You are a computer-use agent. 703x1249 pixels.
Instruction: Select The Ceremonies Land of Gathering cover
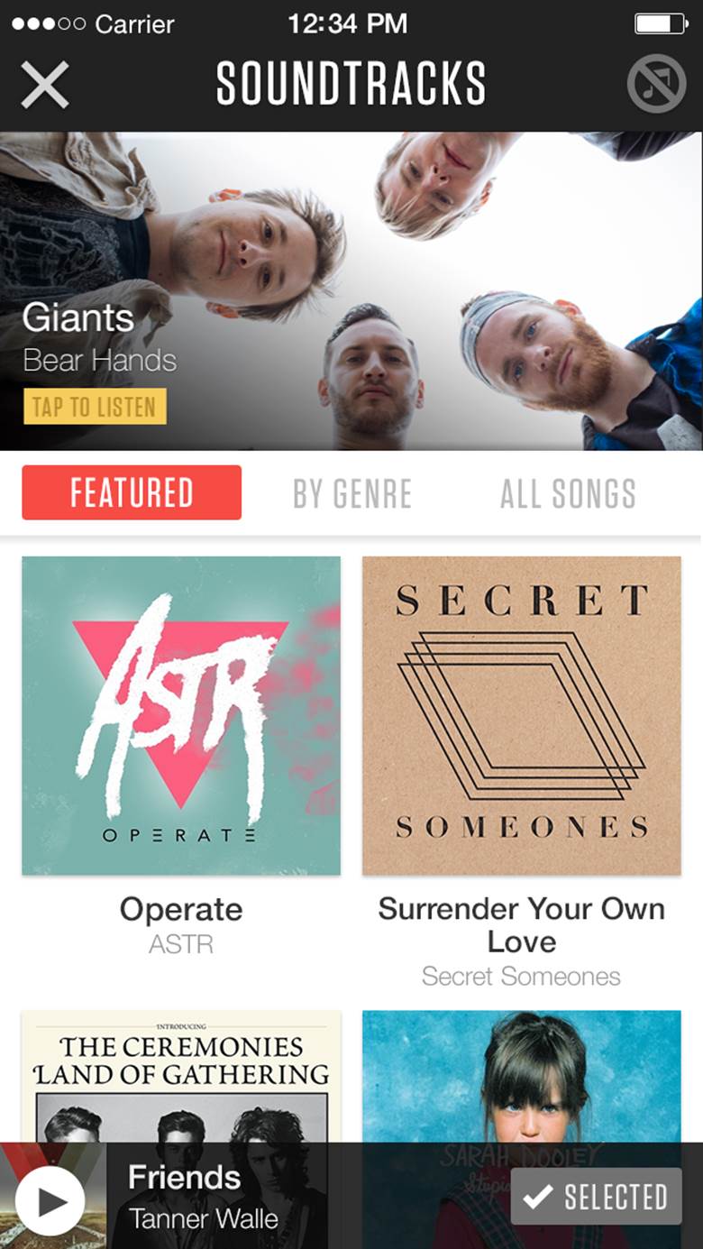coord(181,1077)
